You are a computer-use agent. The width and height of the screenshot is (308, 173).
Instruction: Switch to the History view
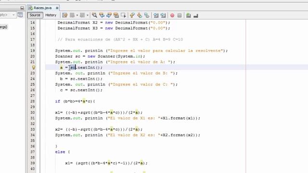[x=51, y=15]
